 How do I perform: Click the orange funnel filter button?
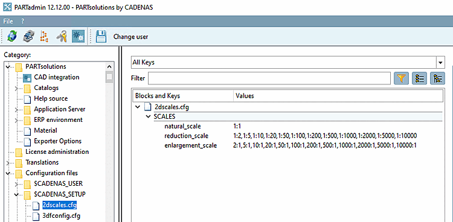pos(402,78)
